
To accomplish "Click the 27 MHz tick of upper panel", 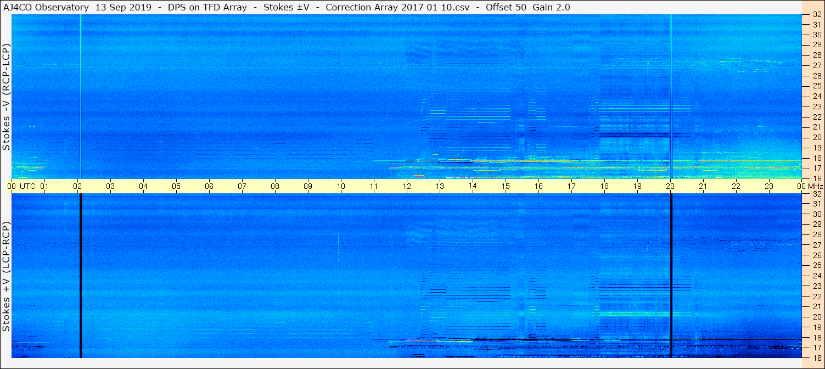I will 816,65.
